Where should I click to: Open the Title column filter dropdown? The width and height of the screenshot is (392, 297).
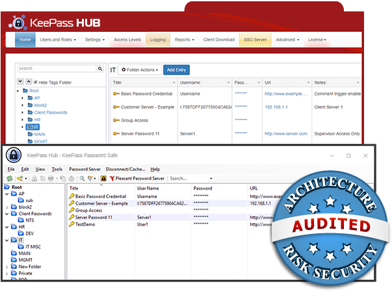pos(174,83)
